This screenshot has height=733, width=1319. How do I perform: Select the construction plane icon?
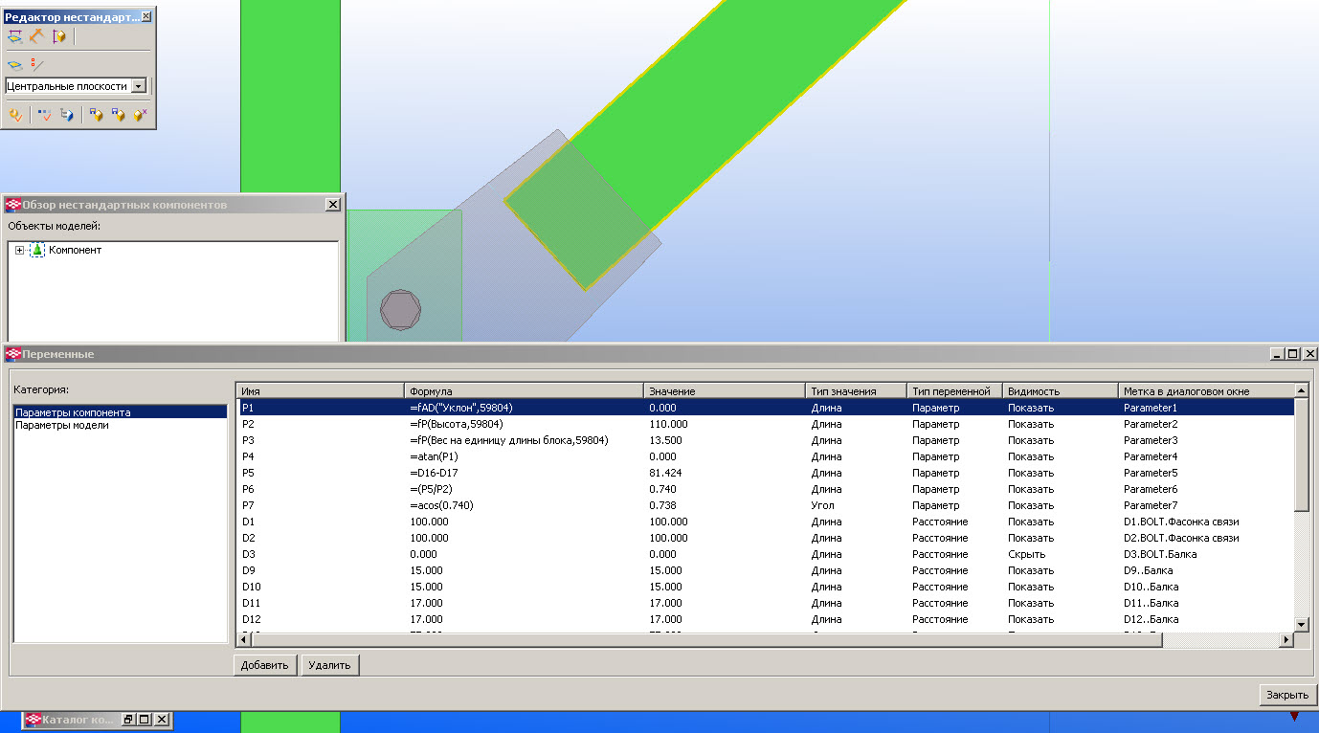coord(14,65)
